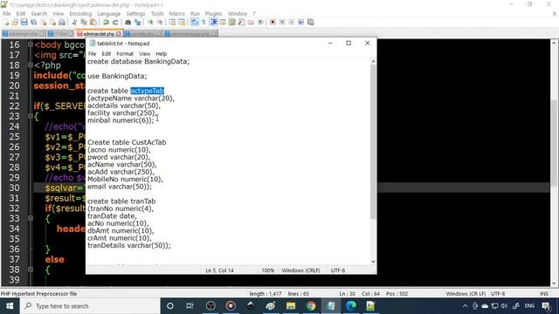Image resolution: width=559 pixels, height=314 pixels.
Task: Open the Function List toolbar icon
Action: point(241,22)
